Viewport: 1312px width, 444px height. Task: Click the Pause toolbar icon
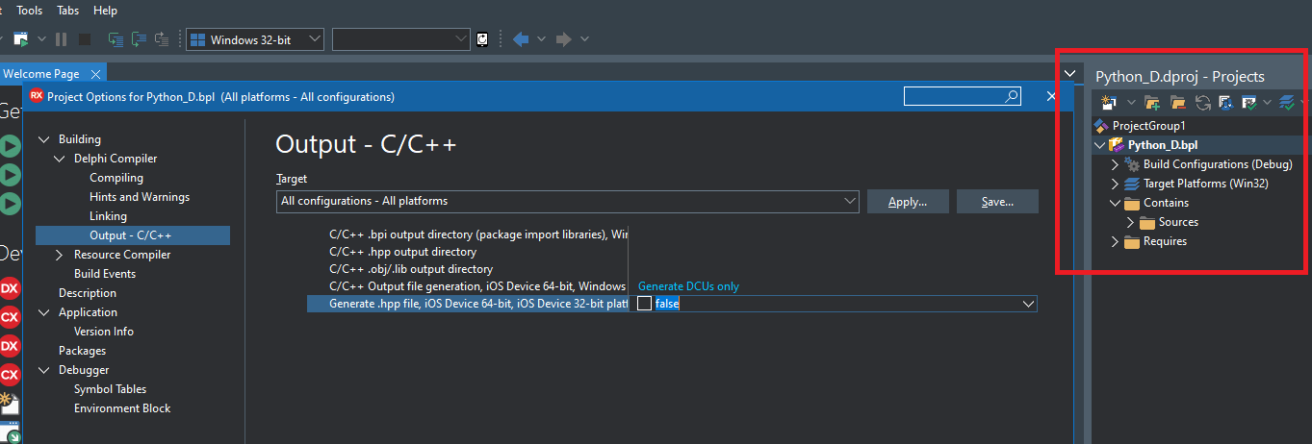(61, 39)
